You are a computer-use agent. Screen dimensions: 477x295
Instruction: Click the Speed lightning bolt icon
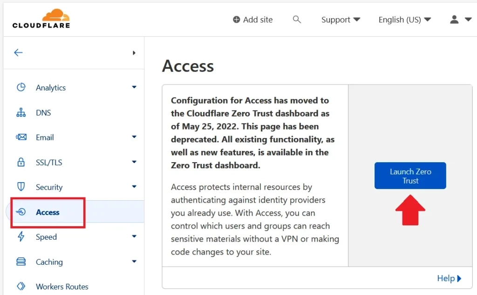coord(21,236)
